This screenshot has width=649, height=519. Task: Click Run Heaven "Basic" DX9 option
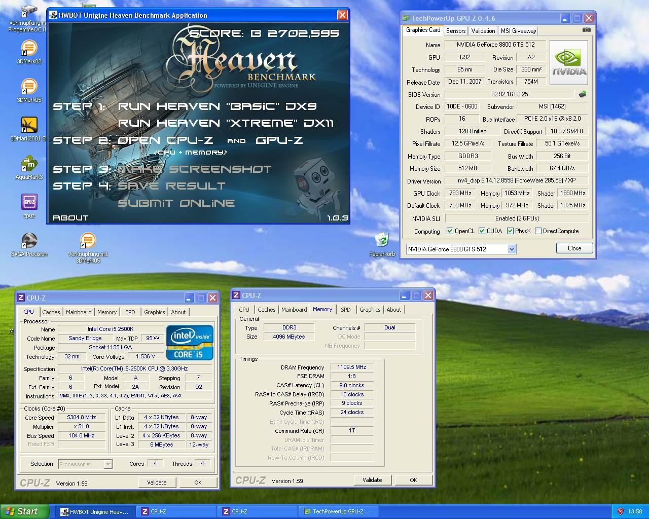coord(217,106)
